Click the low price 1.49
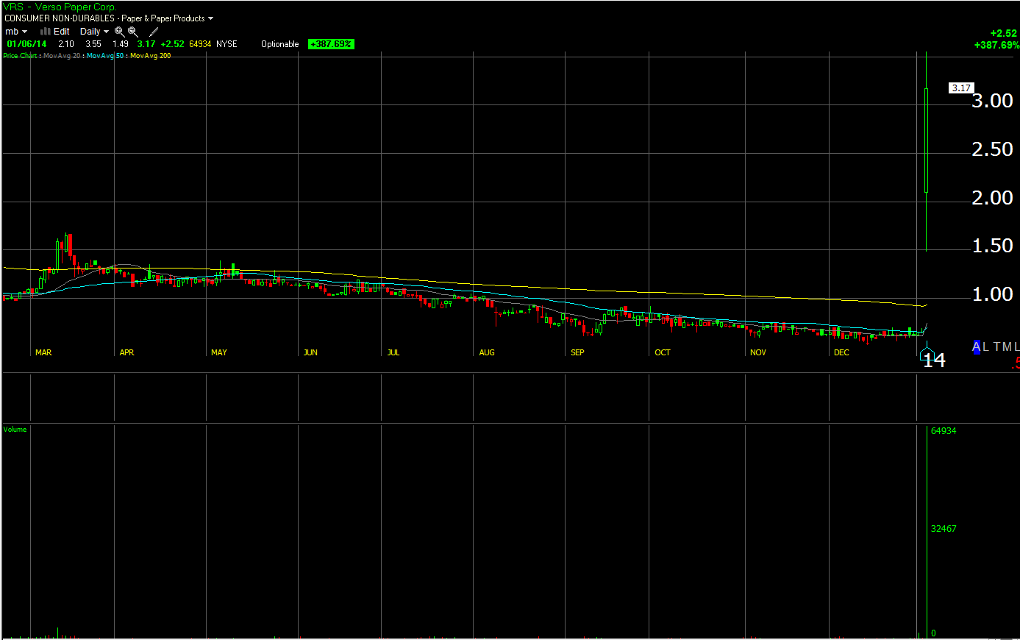This screenshot has height=640, width=1020. pos(121,44)
